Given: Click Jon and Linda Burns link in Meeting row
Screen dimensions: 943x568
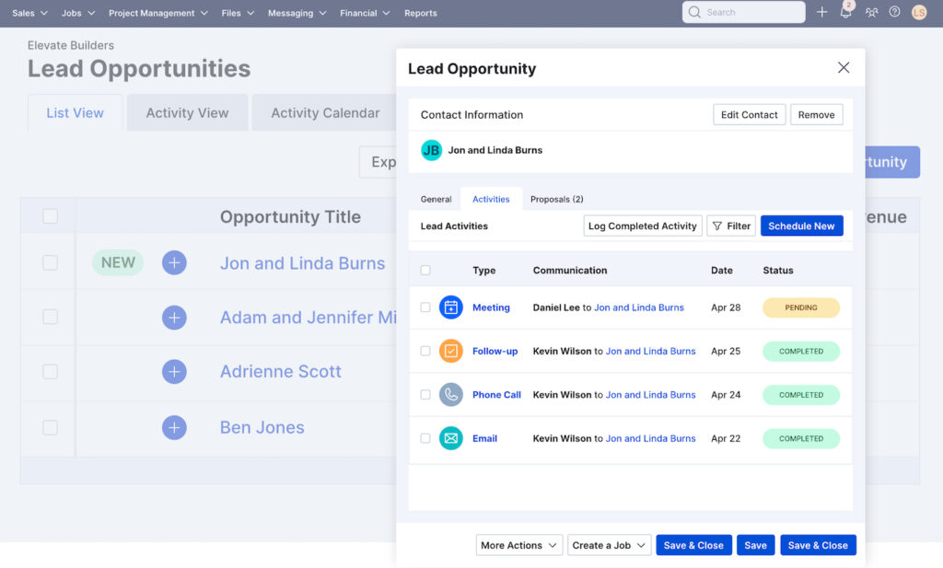Looking at the screenshot, I should click(639, 307).
